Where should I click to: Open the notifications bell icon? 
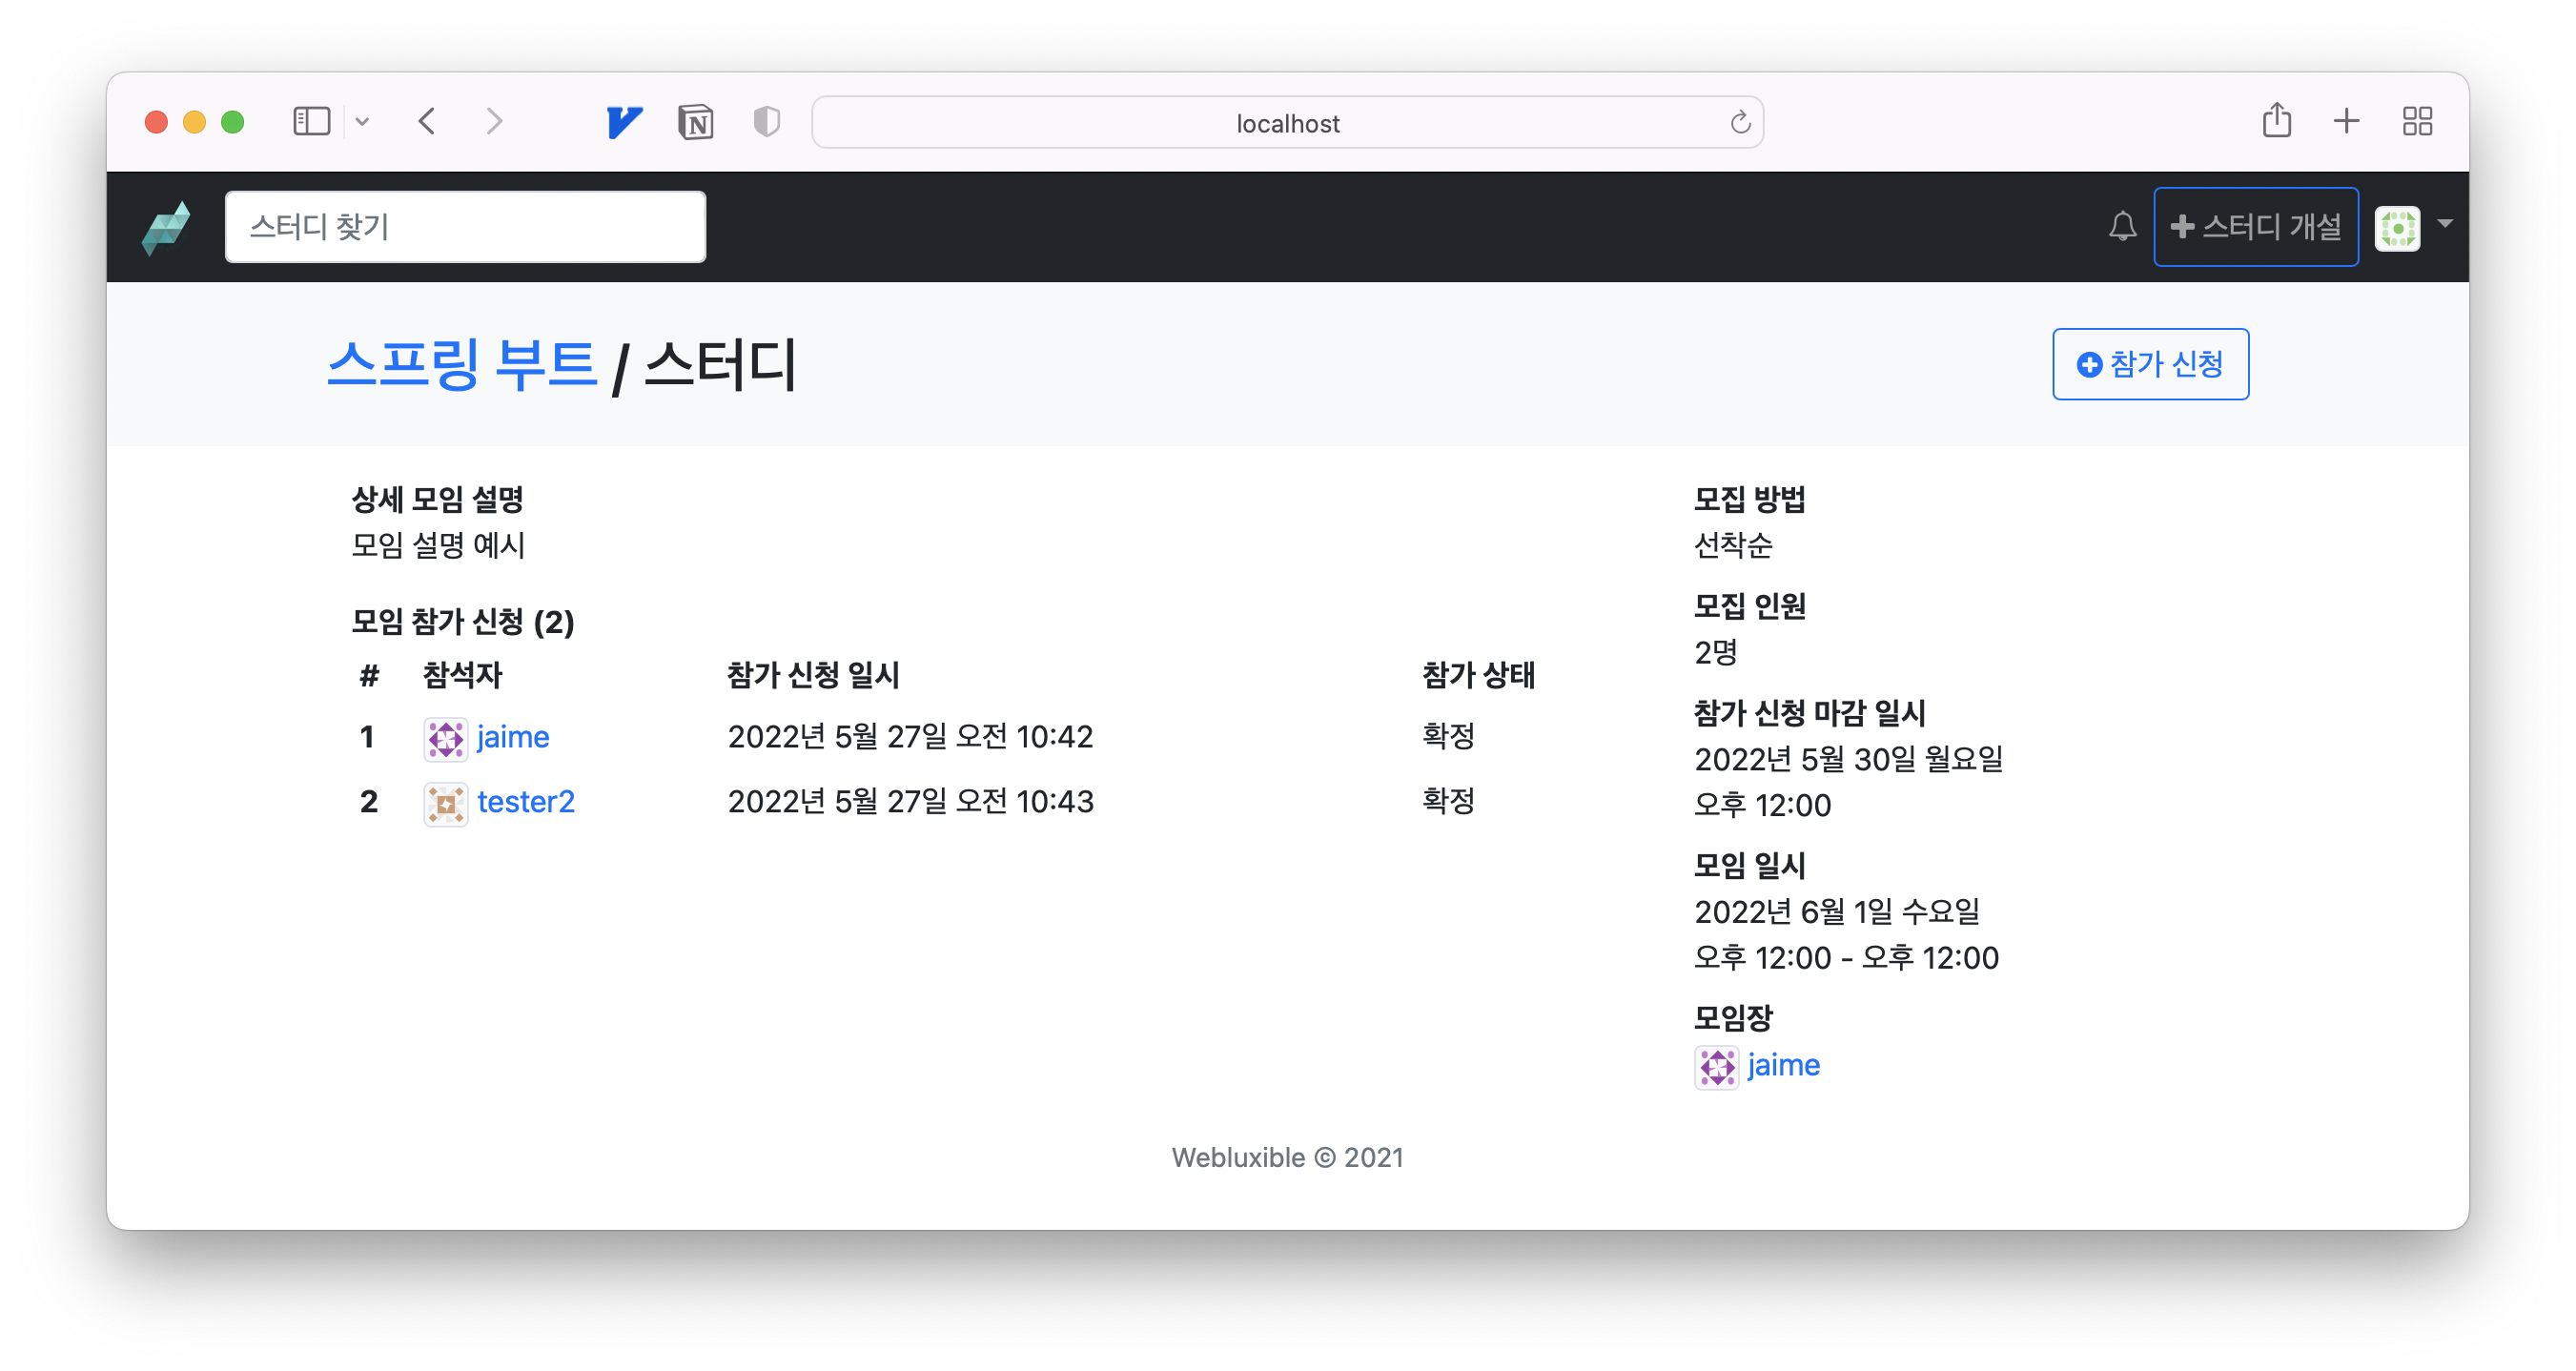click(x=2122, y=226)
